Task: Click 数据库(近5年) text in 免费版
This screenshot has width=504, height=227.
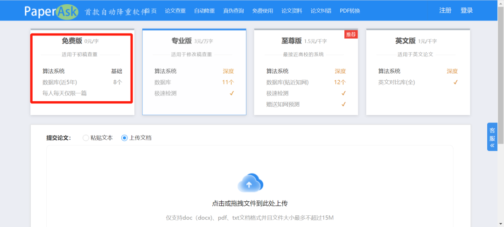Action: click(60, 82)
